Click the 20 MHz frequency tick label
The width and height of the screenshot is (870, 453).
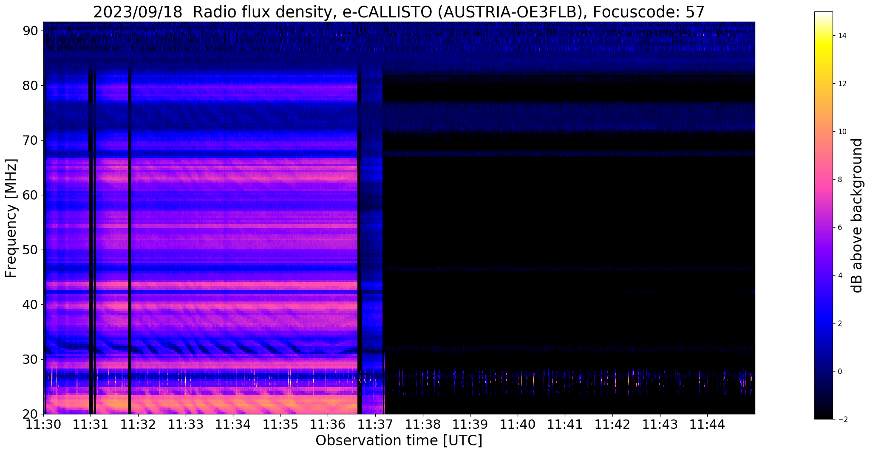31,414
